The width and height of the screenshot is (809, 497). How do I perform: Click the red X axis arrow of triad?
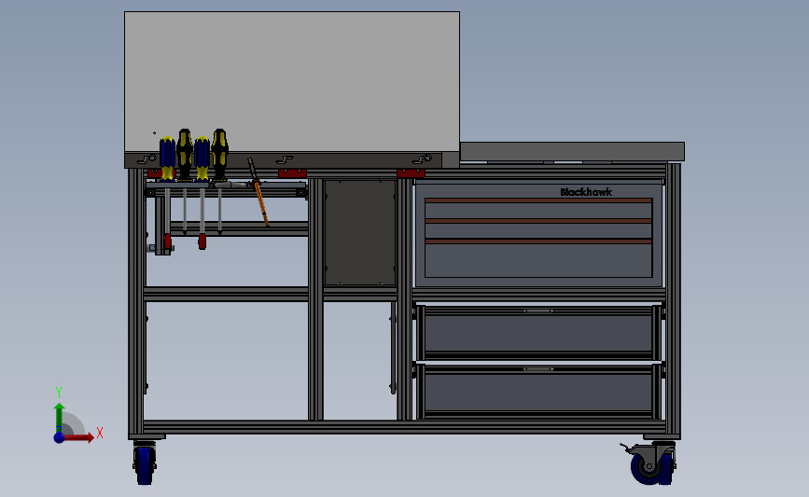(79, 437)
